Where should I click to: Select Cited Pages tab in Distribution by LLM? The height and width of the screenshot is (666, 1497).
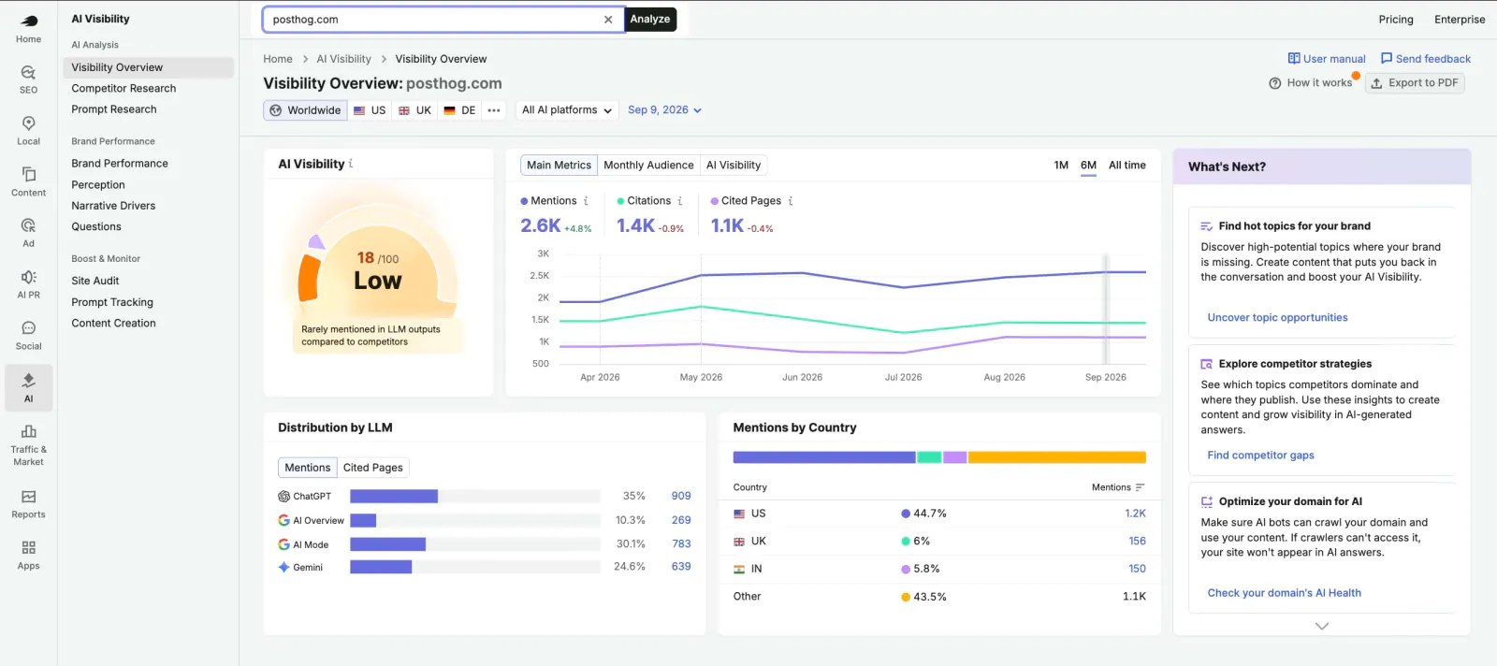tap(373, 468)
